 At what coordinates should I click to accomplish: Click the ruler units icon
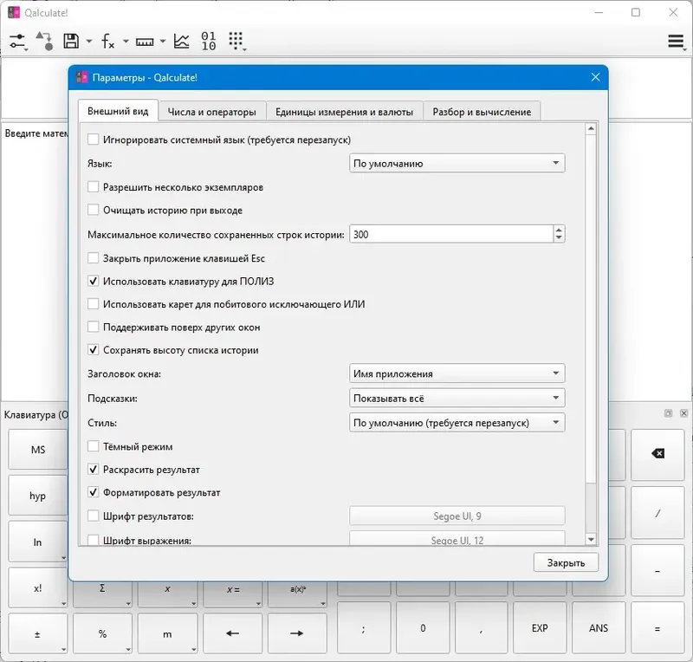pos(145,42)
